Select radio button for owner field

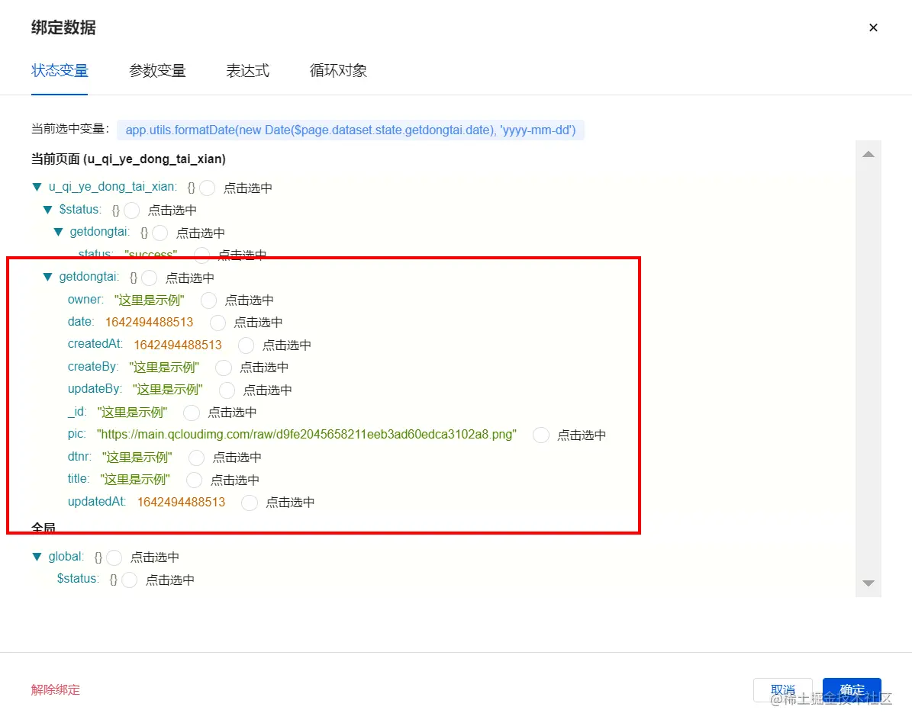point(208,300)
